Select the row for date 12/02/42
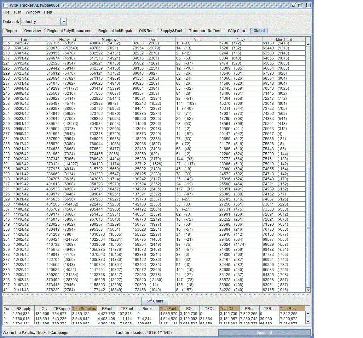This screenshot has width=363, height=338. 154,239
